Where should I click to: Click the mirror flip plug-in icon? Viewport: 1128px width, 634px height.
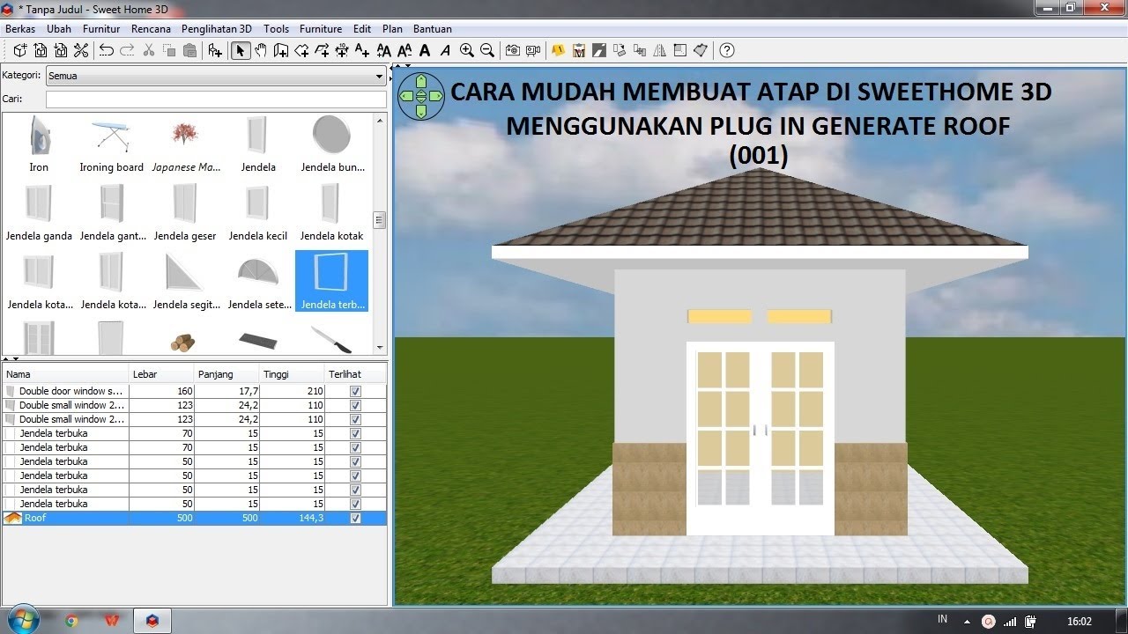660,50
